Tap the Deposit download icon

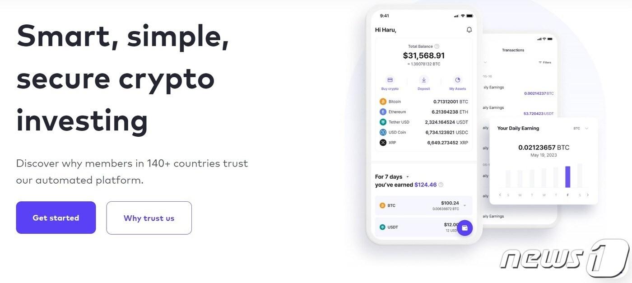423,80
